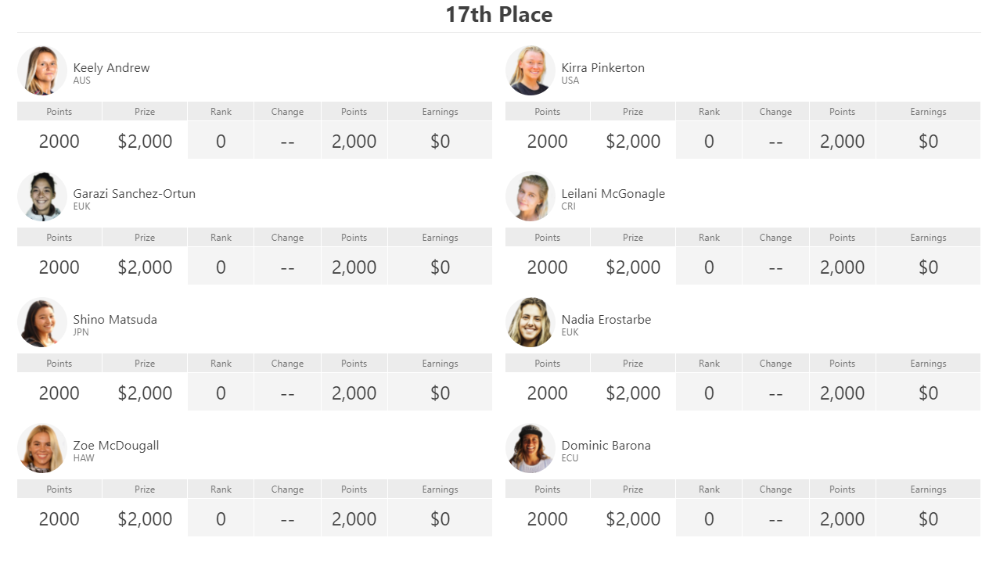
Task: View Leilani McGonagle's name link
Action: tap(613, 194)
